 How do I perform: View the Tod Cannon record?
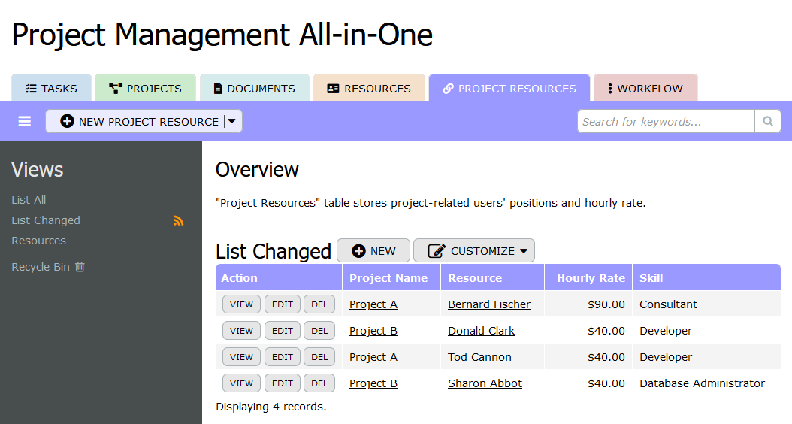click(x=241, y=357)
